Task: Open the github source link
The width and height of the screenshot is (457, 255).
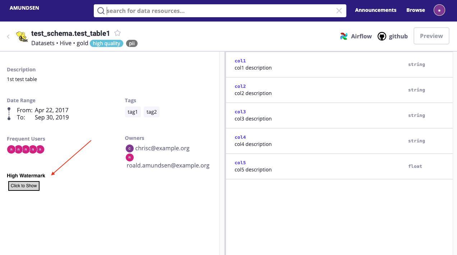Action: coord(393,36)
